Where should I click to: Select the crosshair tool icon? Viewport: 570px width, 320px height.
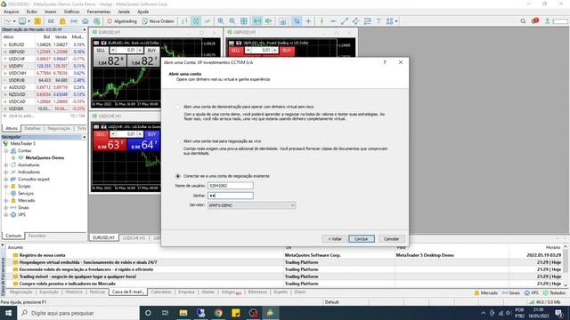click(308, 21)
